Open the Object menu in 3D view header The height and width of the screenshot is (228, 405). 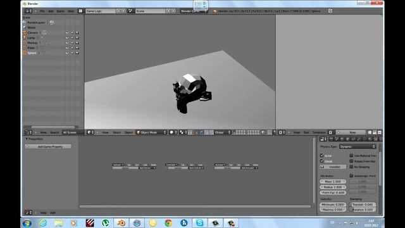pos(128,132)
